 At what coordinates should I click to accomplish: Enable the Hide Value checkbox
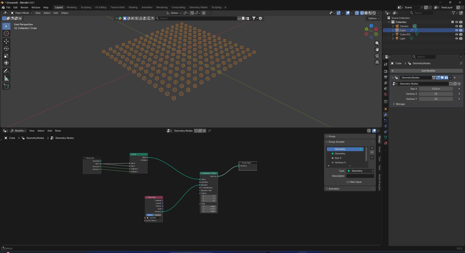348,182
